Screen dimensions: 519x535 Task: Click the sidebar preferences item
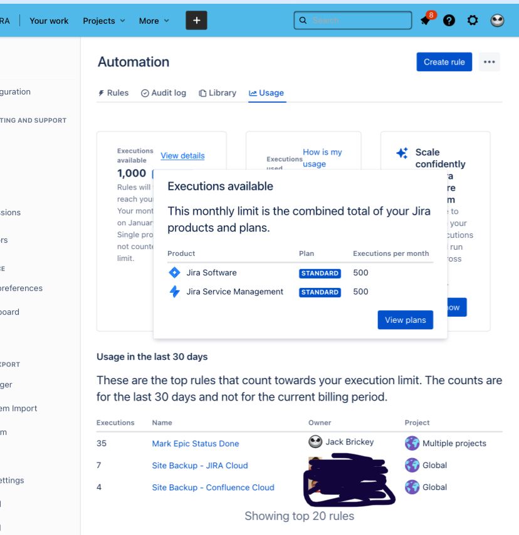tap(21, 288)
